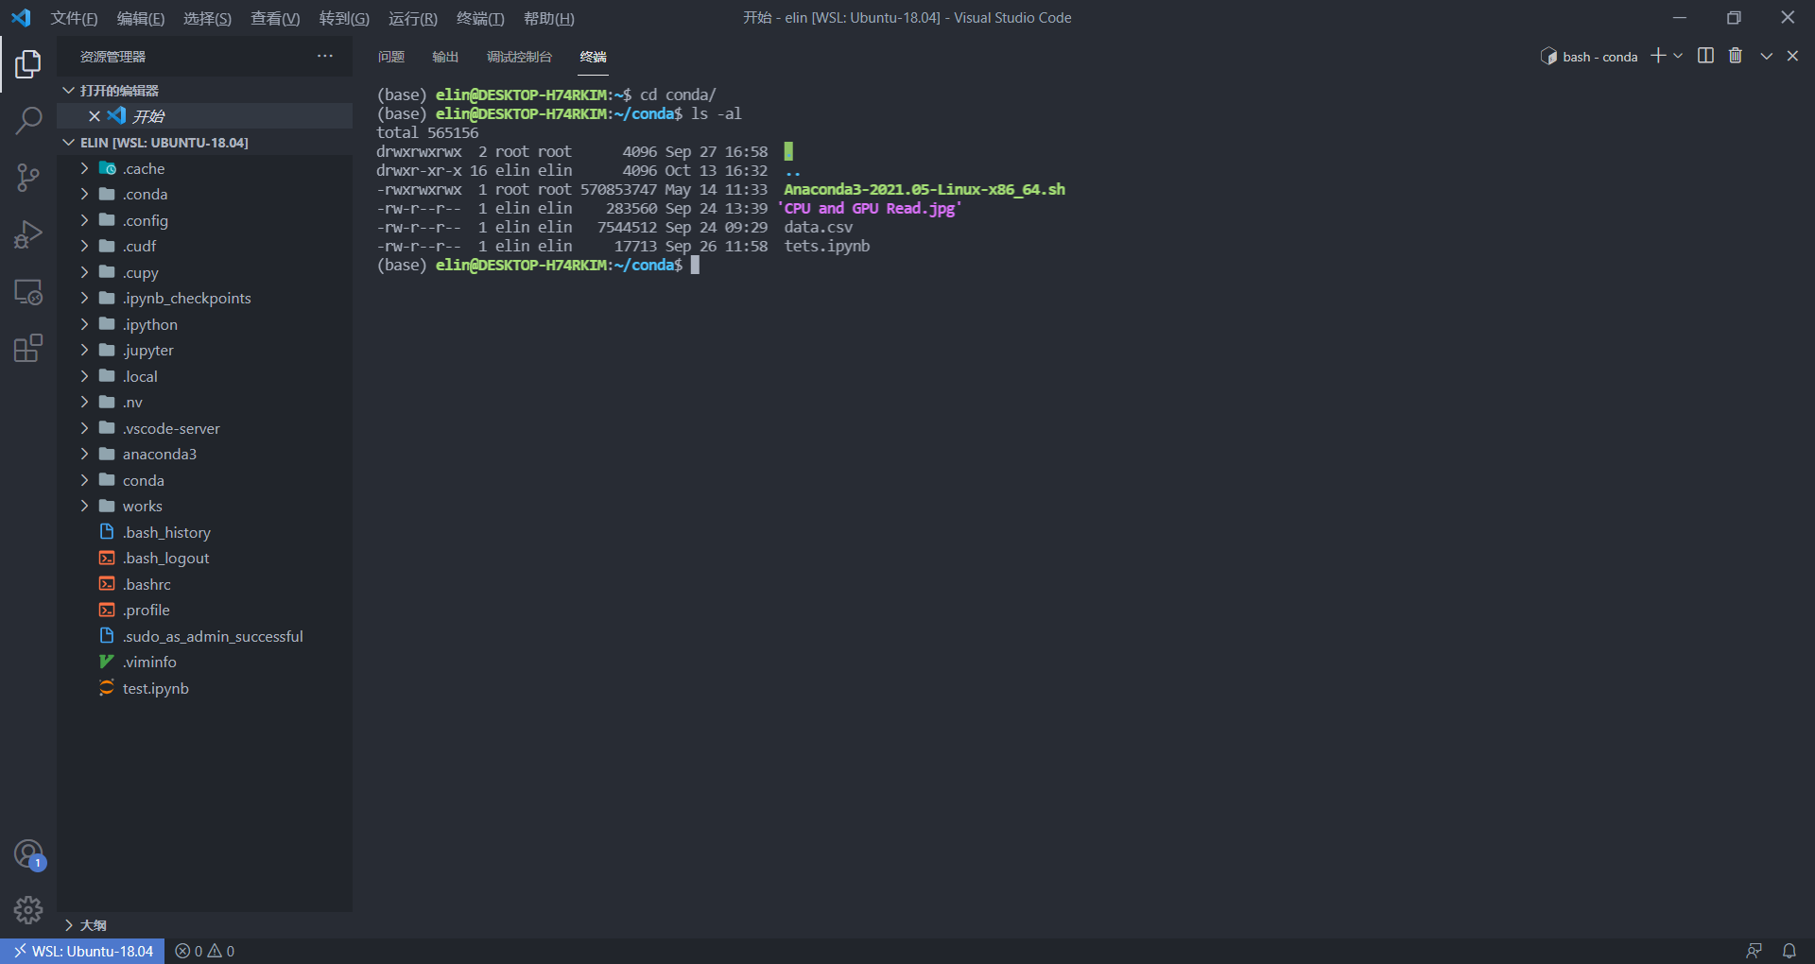This screenshot has width=1815, height=964.
Task: Open the Extensions view
Action: point(28,348)
